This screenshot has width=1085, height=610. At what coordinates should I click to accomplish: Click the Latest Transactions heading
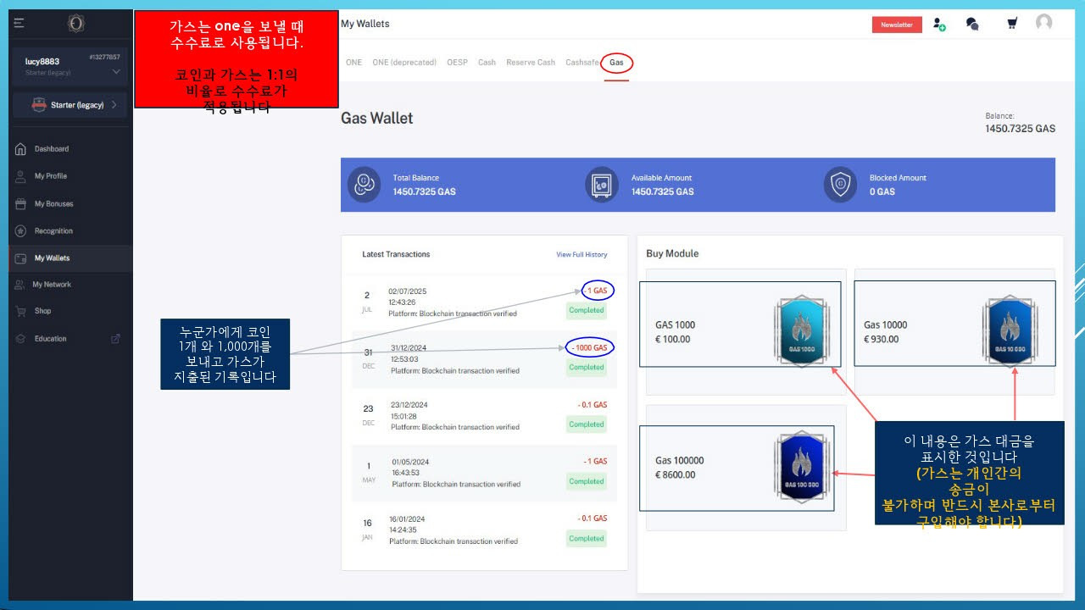click(396, 255)
